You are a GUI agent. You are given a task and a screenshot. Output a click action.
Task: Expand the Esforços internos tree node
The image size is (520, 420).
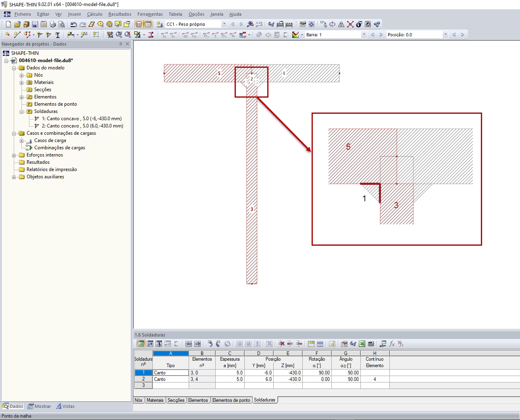tap(14, 155)
